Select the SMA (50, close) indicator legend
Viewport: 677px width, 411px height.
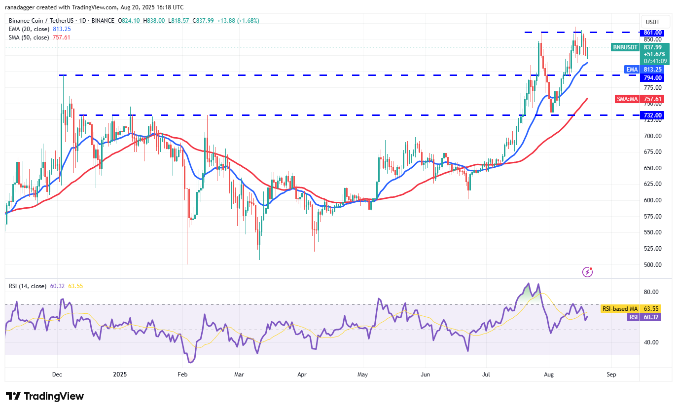pos(29,37)
